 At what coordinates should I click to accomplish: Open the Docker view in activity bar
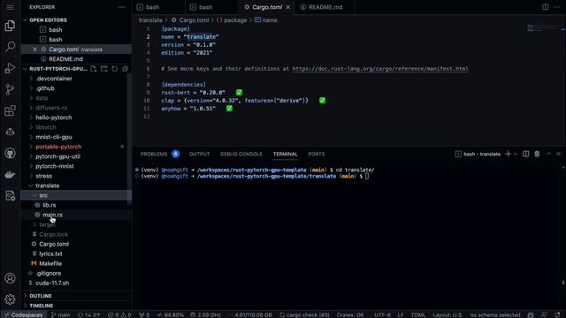point(10,175)
